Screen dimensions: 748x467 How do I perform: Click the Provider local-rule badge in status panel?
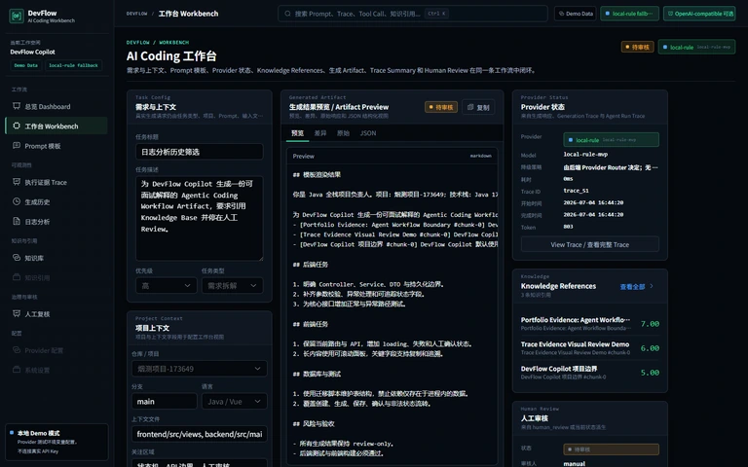coord(611,140)
